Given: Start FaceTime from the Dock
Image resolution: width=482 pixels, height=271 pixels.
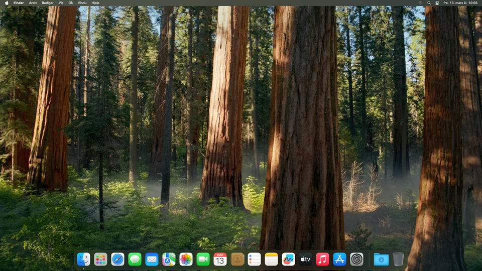Looking at the screenshot, I should point(203,259).
